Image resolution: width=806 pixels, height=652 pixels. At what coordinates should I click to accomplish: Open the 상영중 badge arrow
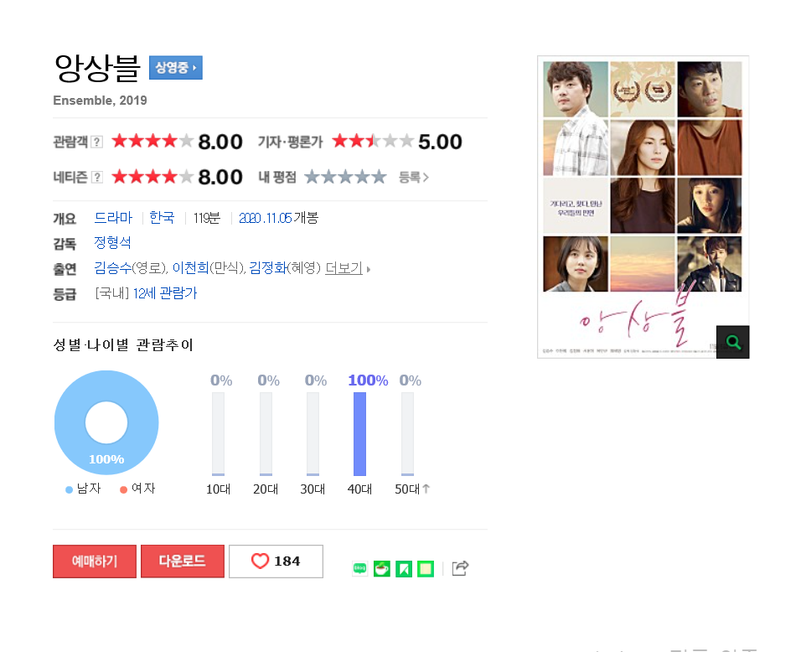tap(176, 67)
